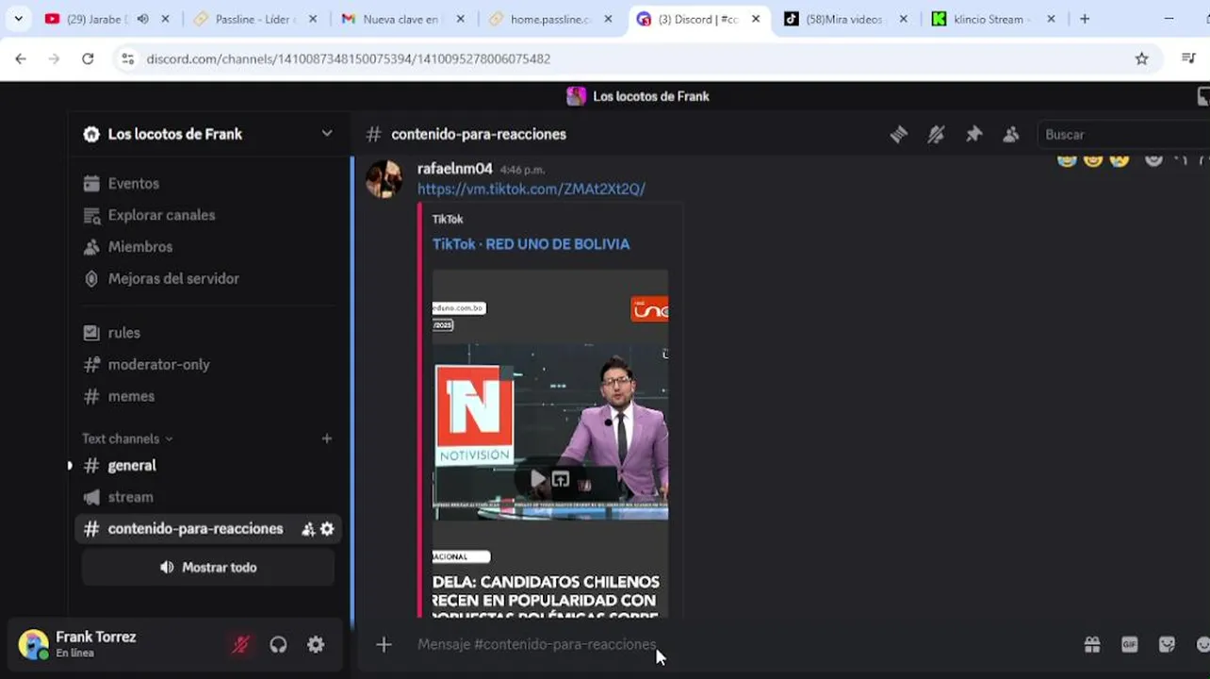
Task: Close the klincio Stream tab
Action: (1052, 19)
